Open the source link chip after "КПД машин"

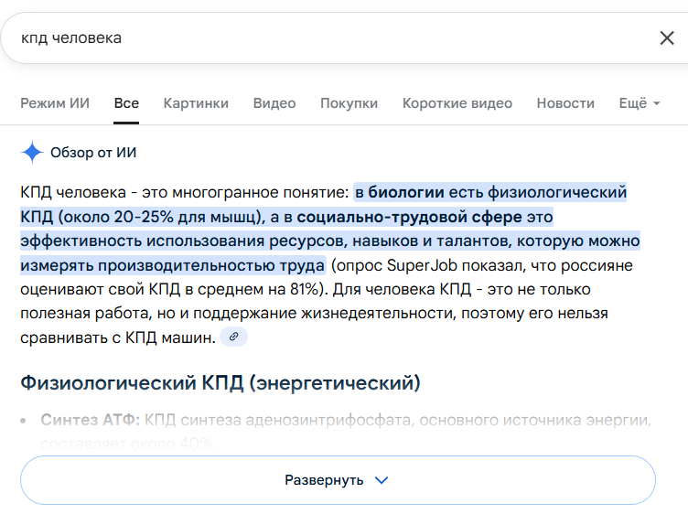pyautogui.click(x=233, y=337)
